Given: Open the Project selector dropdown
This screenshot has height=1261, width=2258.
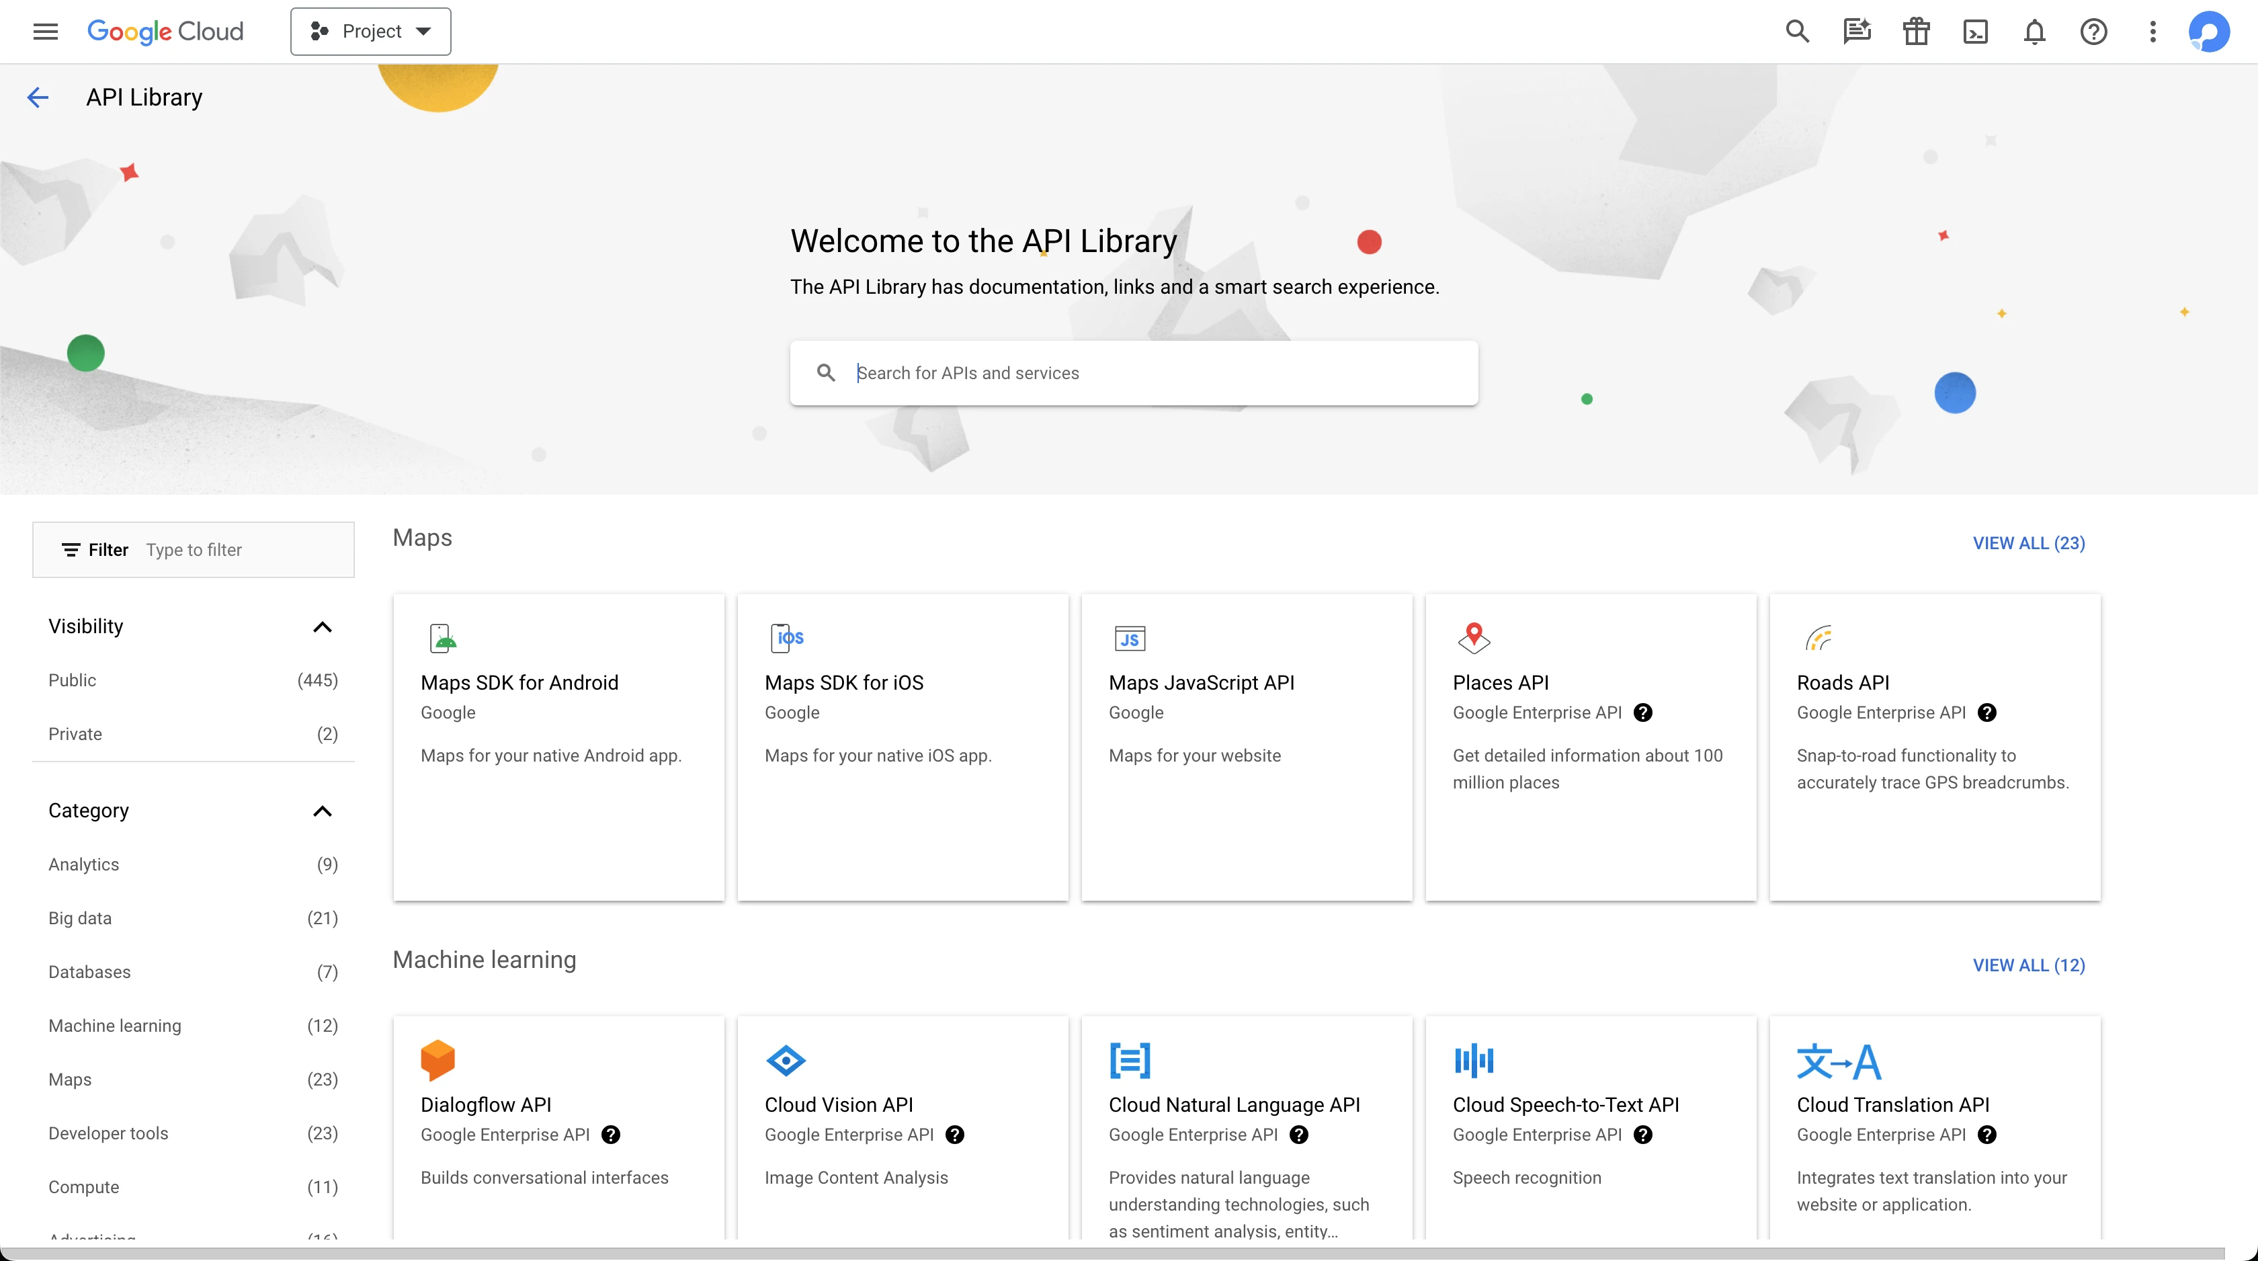Looking at the screenshot, I should click(x=371, y=32).
